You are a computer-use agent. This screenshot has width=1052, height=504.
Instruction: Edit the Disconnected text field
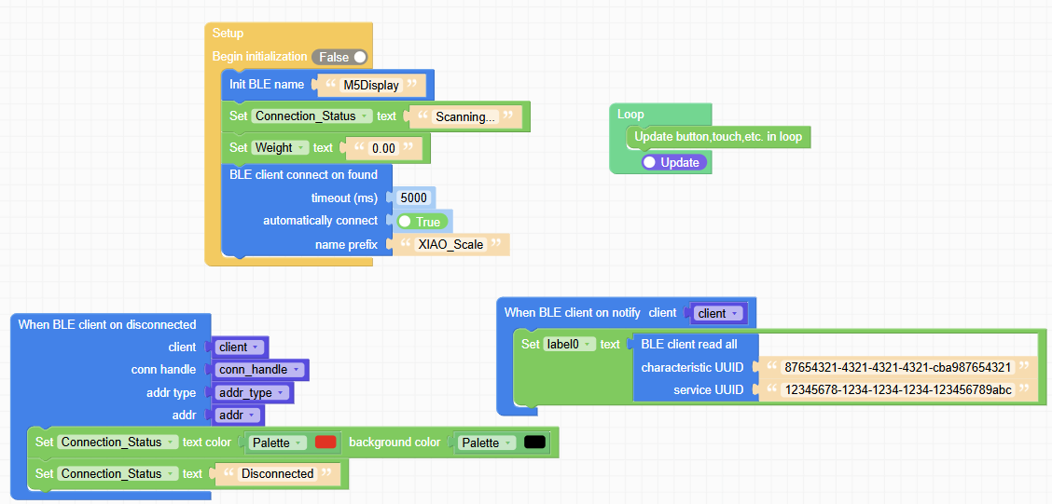click(277, 473)
